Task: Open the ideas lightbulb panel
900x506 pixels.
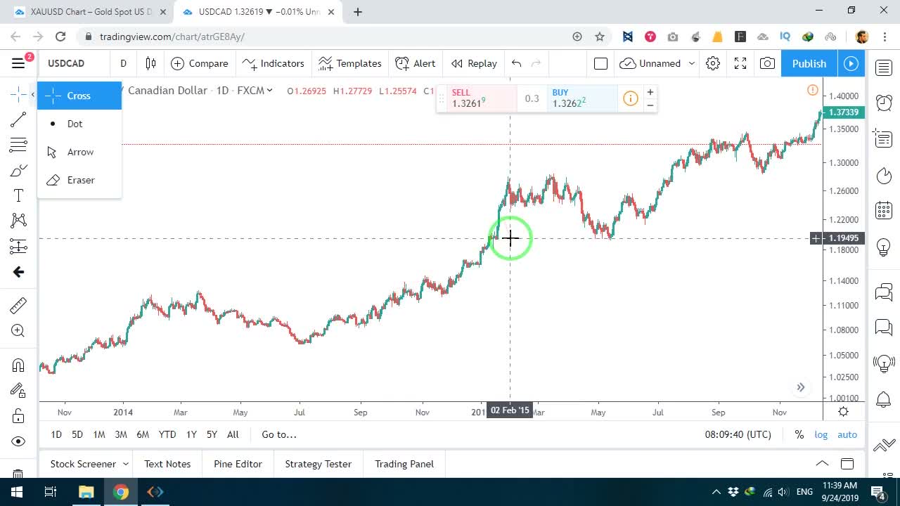Action: tap(884, 247)
